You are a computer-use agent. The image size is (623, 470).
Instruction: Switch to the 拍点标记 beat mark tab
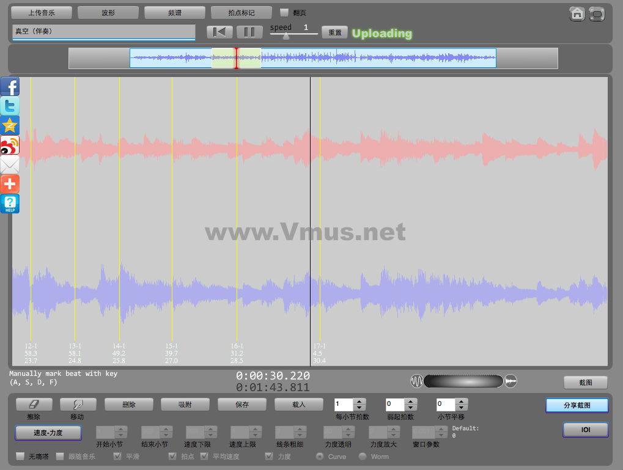pos(241,13)
